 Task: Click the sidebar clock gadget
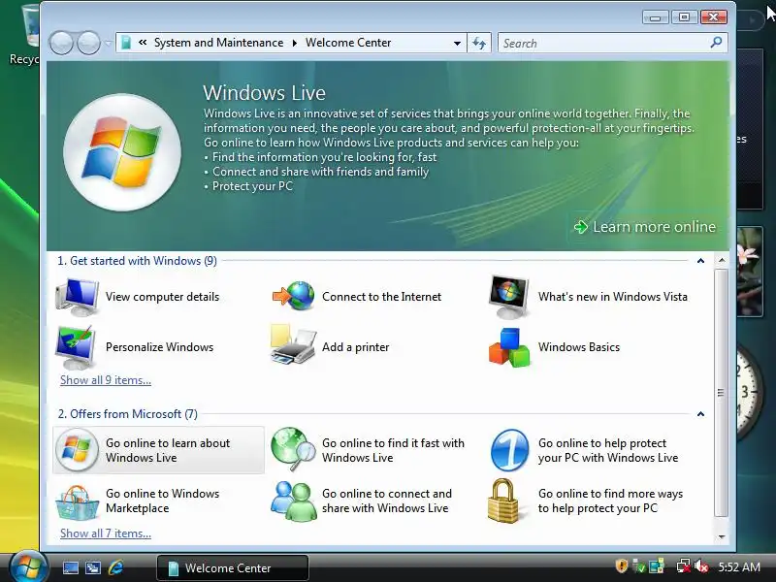pos(750,392)
